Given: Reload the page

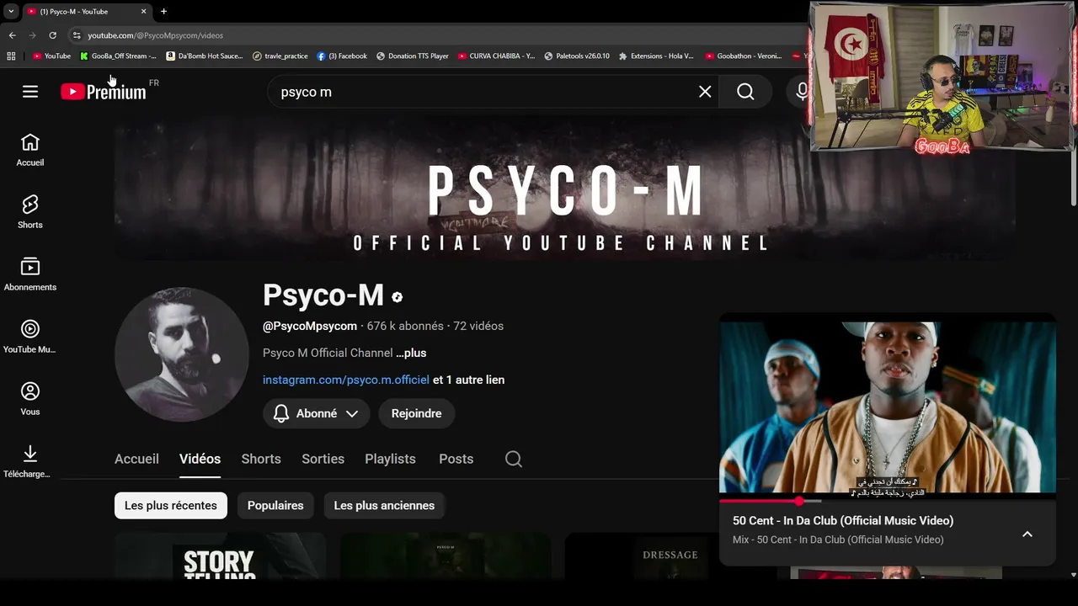Looking at the screenshot, I should 52,35.
